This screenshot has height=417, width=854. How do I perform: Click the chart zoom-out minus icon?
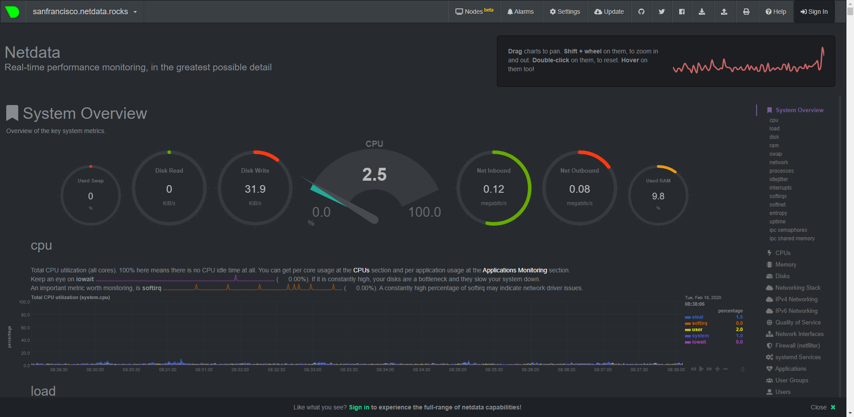click(725, 369)
